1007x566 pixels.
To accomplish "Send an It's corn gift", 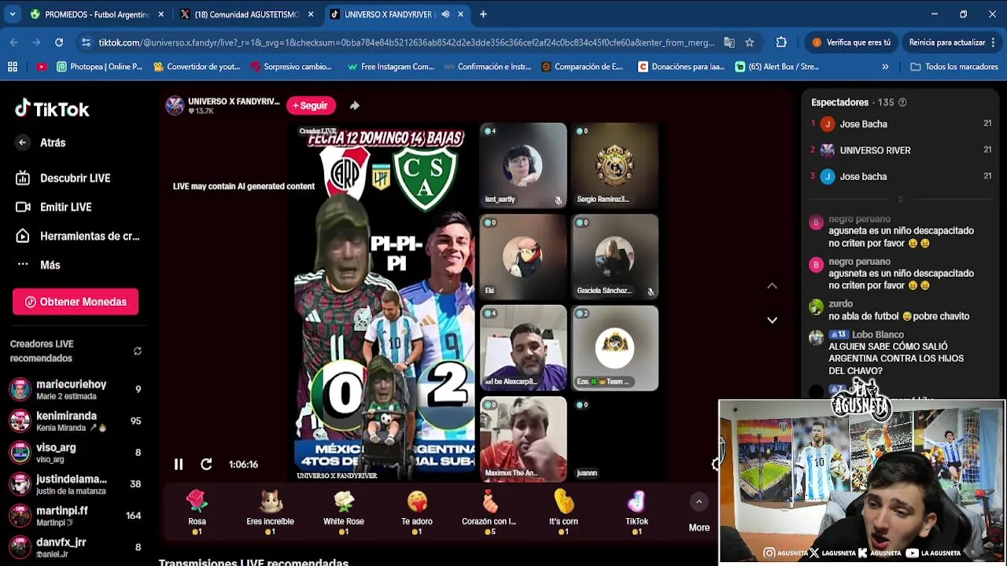I will pos(563,512).
